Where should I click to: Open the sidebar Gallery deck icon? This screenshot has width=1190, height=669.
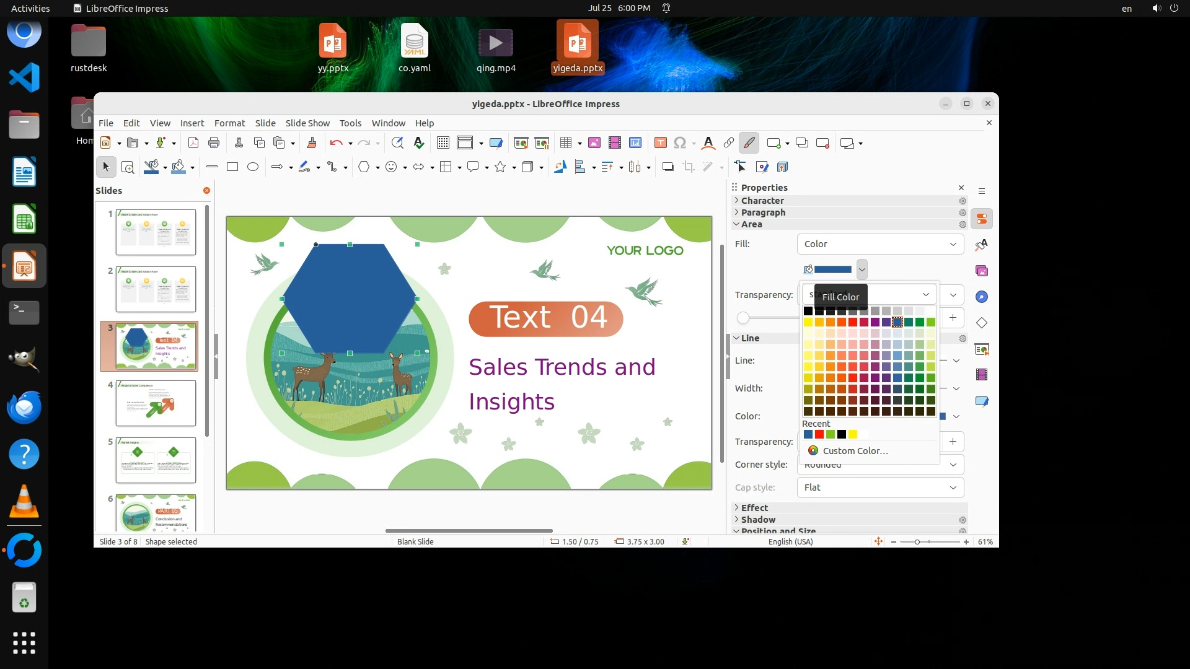tap(982, 271)
